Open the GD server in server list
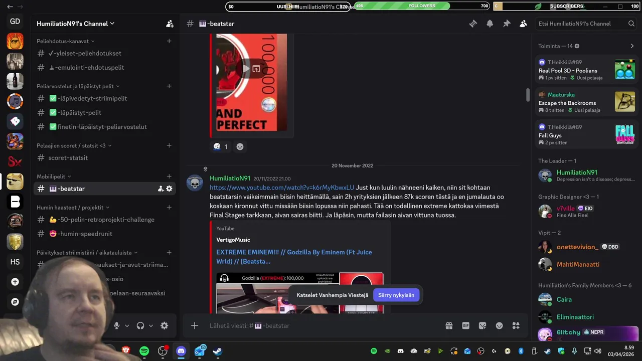The height and width of the screenshot is (361, 642). [x=15, y=21]
